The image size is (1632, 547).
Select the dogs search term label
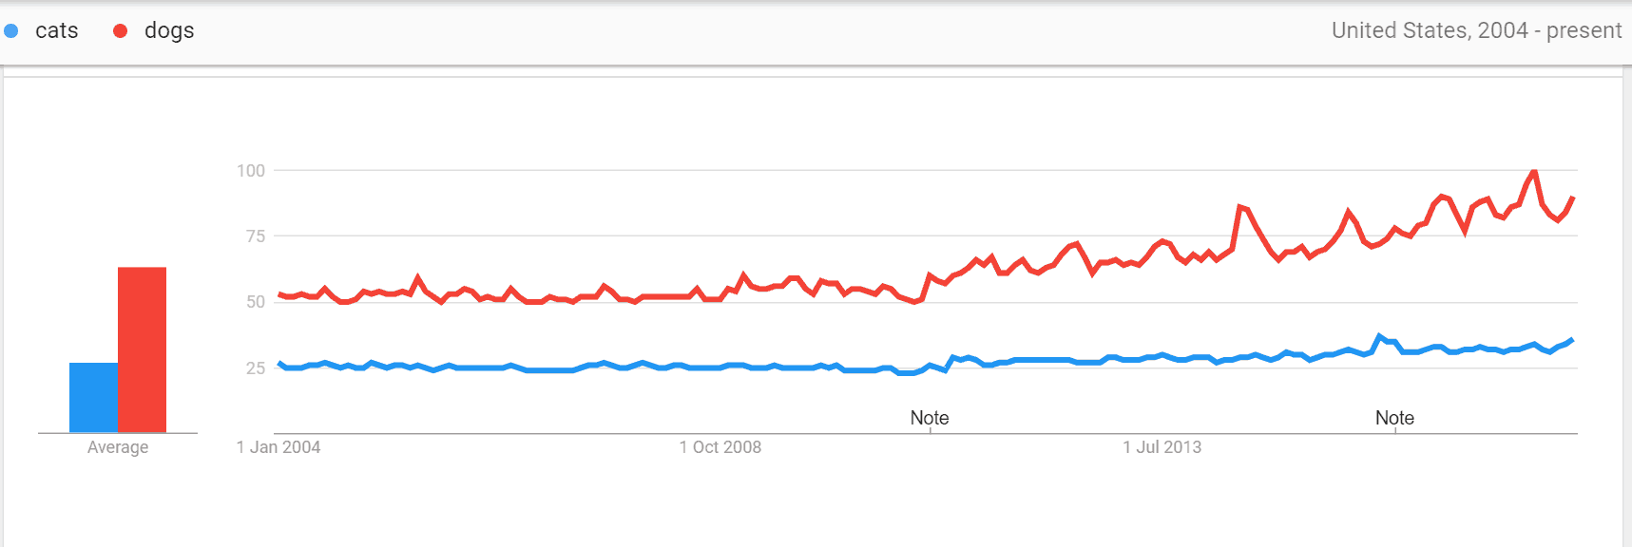click(x=169, y=30)
